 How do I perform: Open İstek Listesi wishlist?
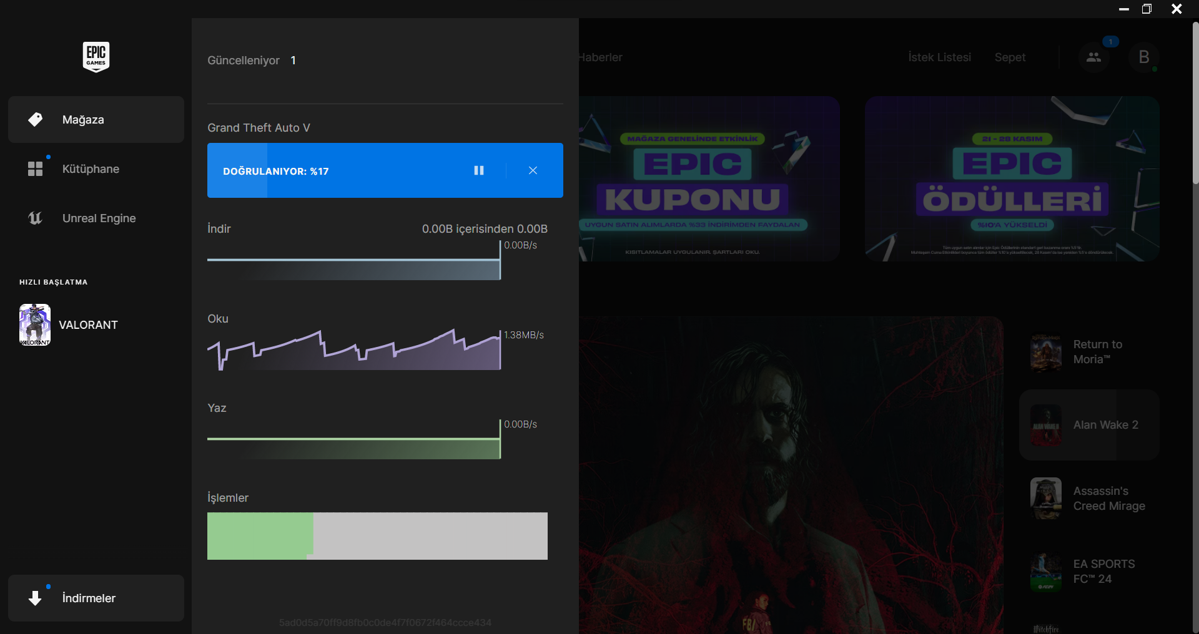pyautogui.click(x=939, y=57)
